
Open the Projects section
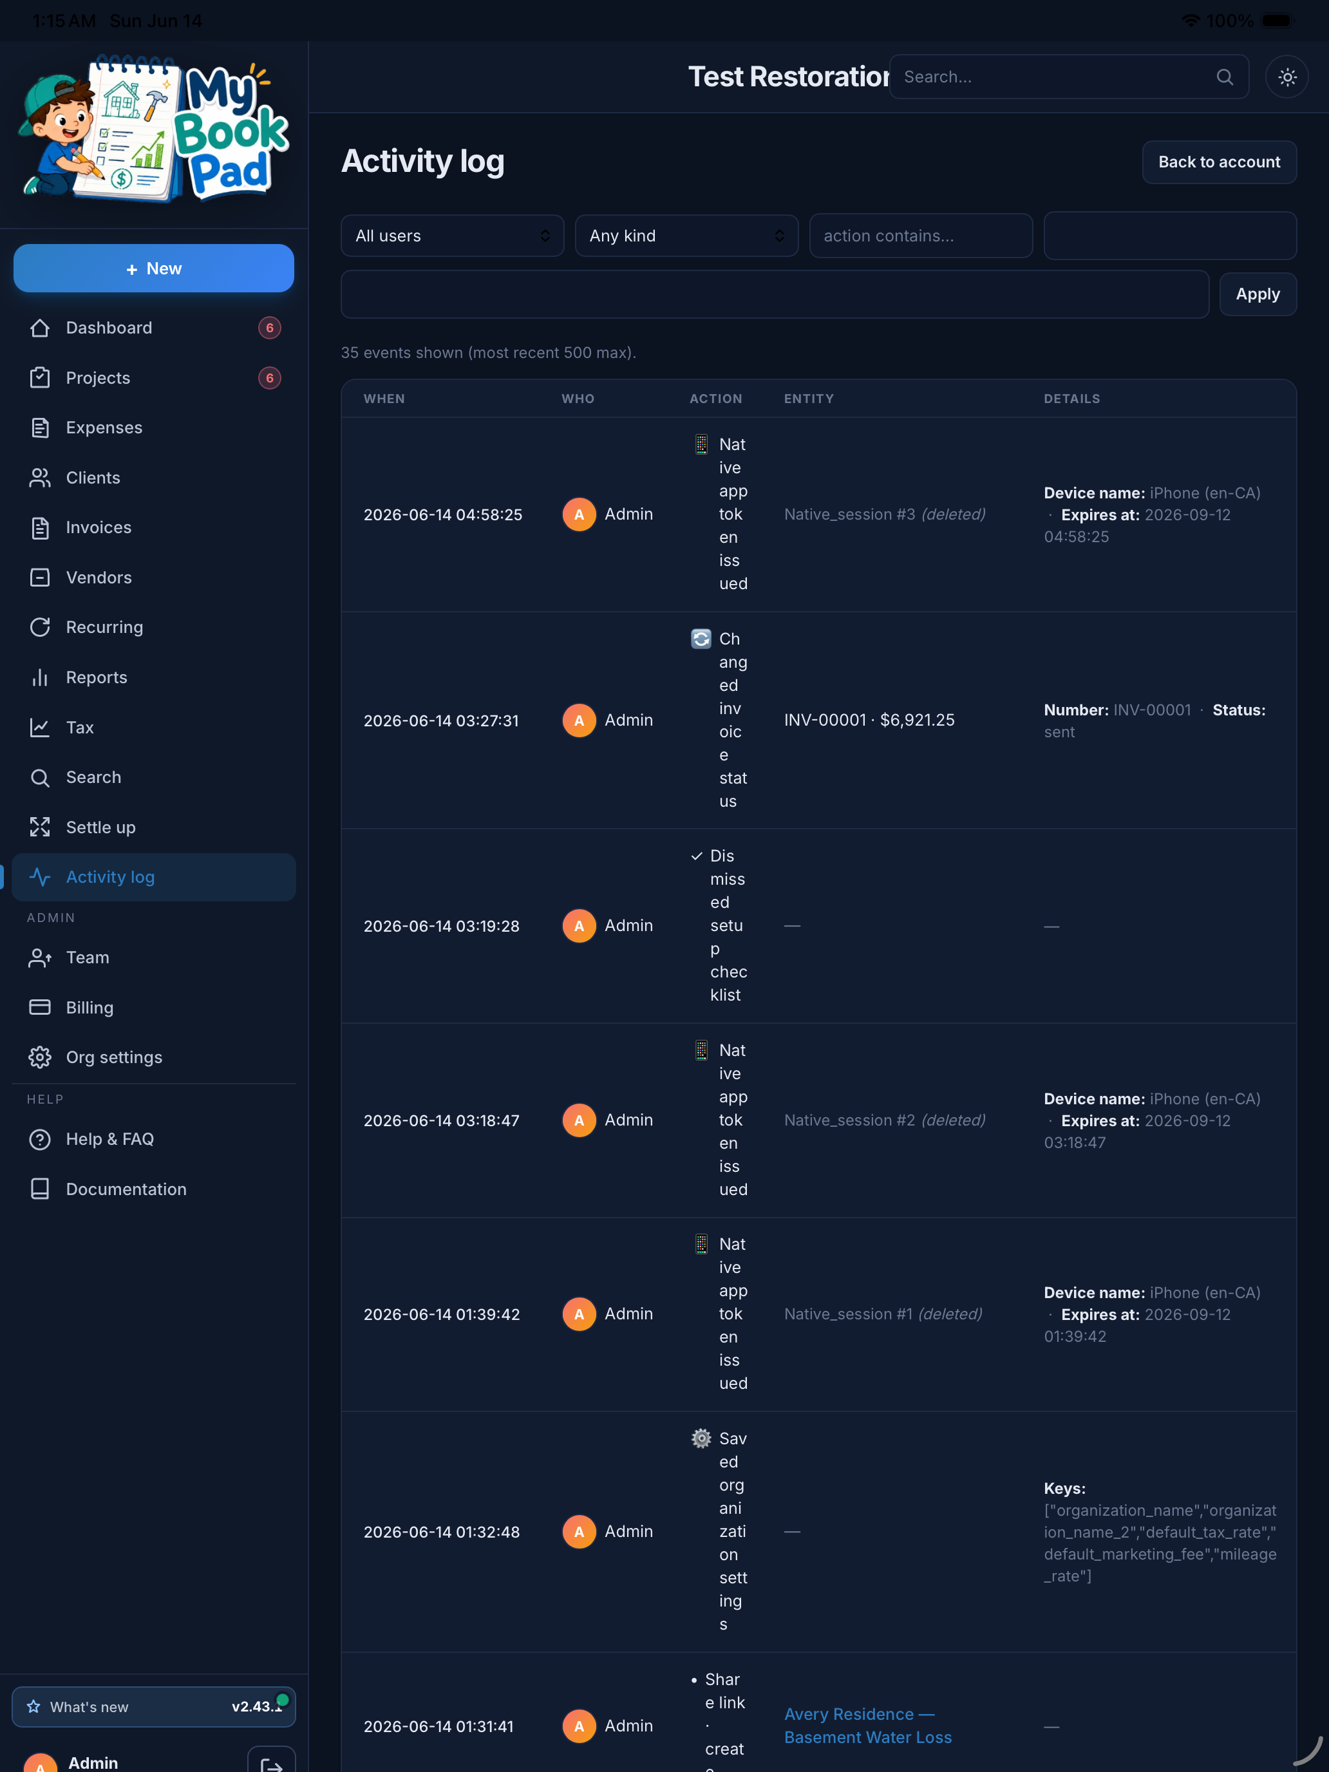pos(154,377)
